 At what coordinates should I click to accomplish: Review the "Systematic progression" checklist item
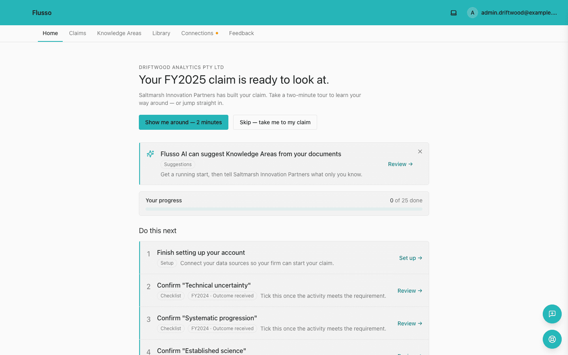click(x=410, y=323)
